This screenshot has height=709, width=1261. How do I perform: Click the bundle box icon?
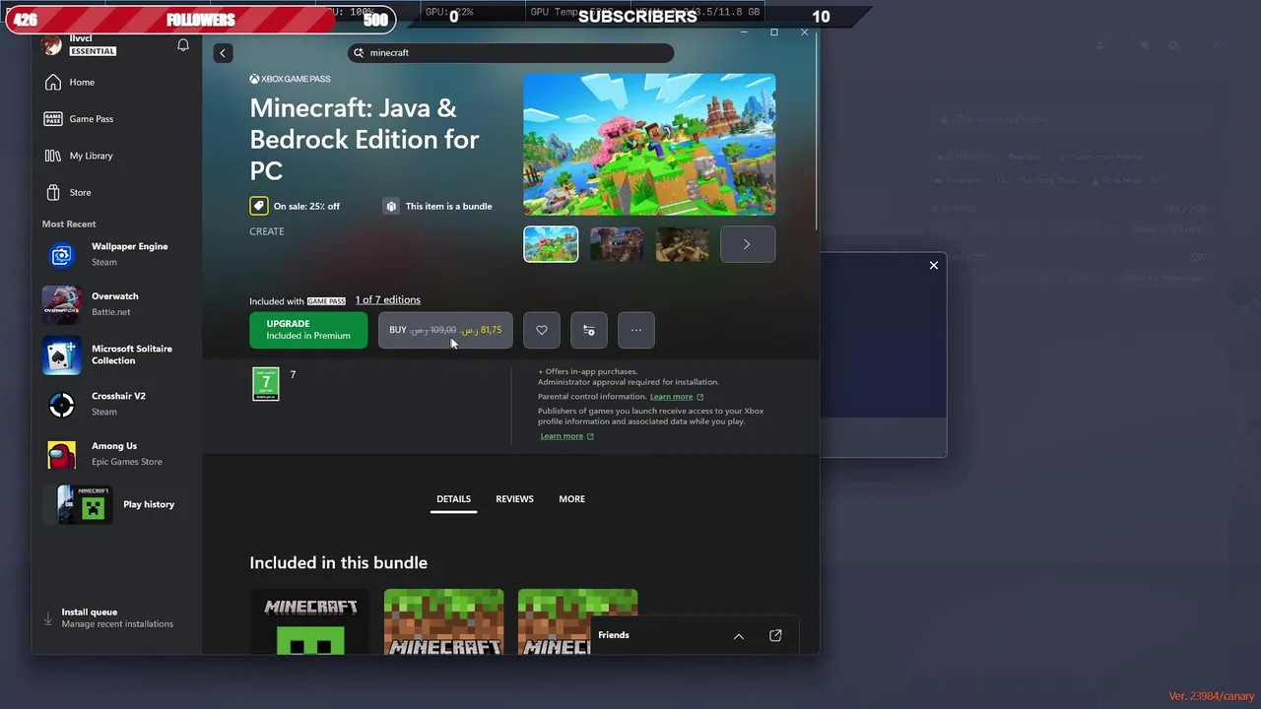391,206
